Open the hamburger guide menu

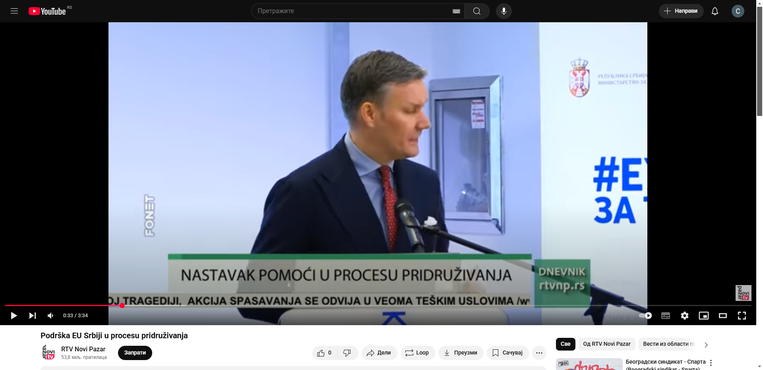[x=14, y=11]
